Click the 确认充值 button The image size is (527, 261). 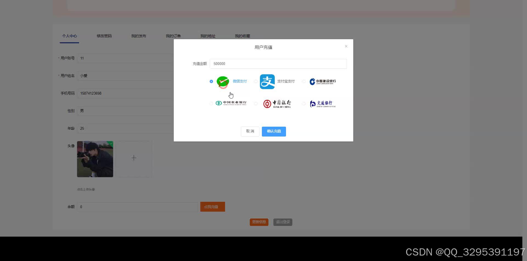(x=274, y=131)
